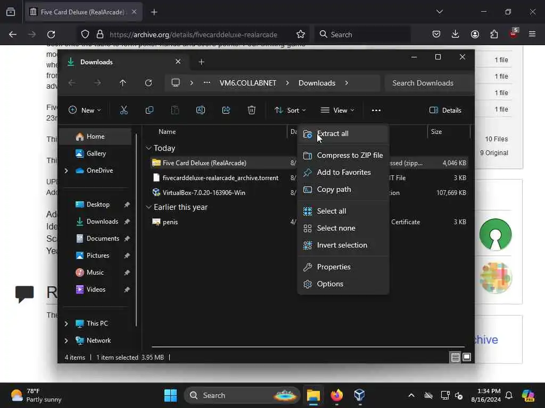Open the View dropdown menu
545x408 pixels.
coord(337,110)
